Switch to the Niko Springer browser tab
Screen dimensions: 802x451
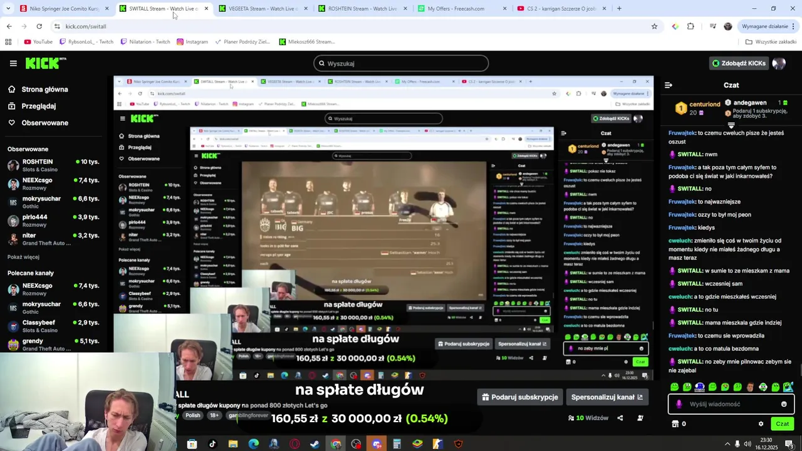(65, 9)
